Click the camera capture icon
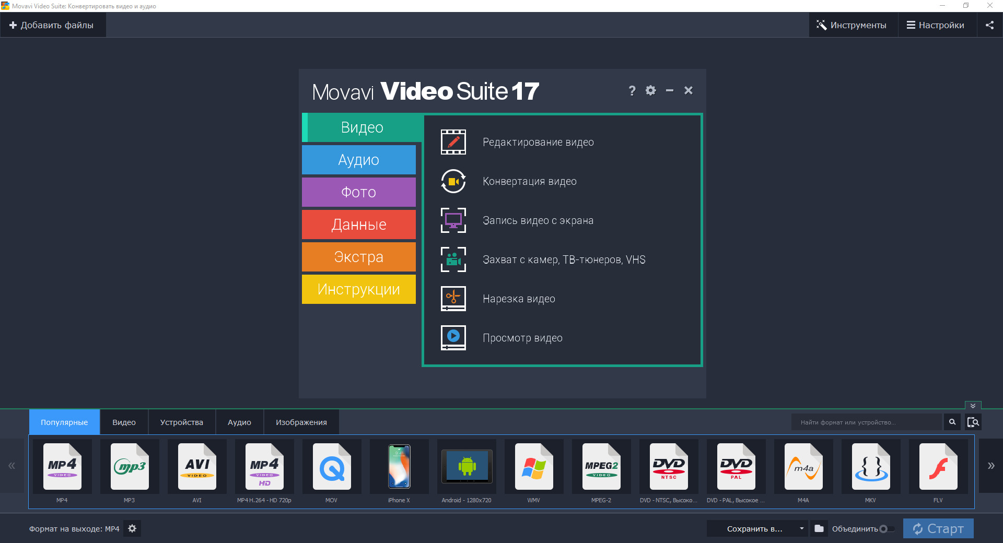 coord(453,259)
